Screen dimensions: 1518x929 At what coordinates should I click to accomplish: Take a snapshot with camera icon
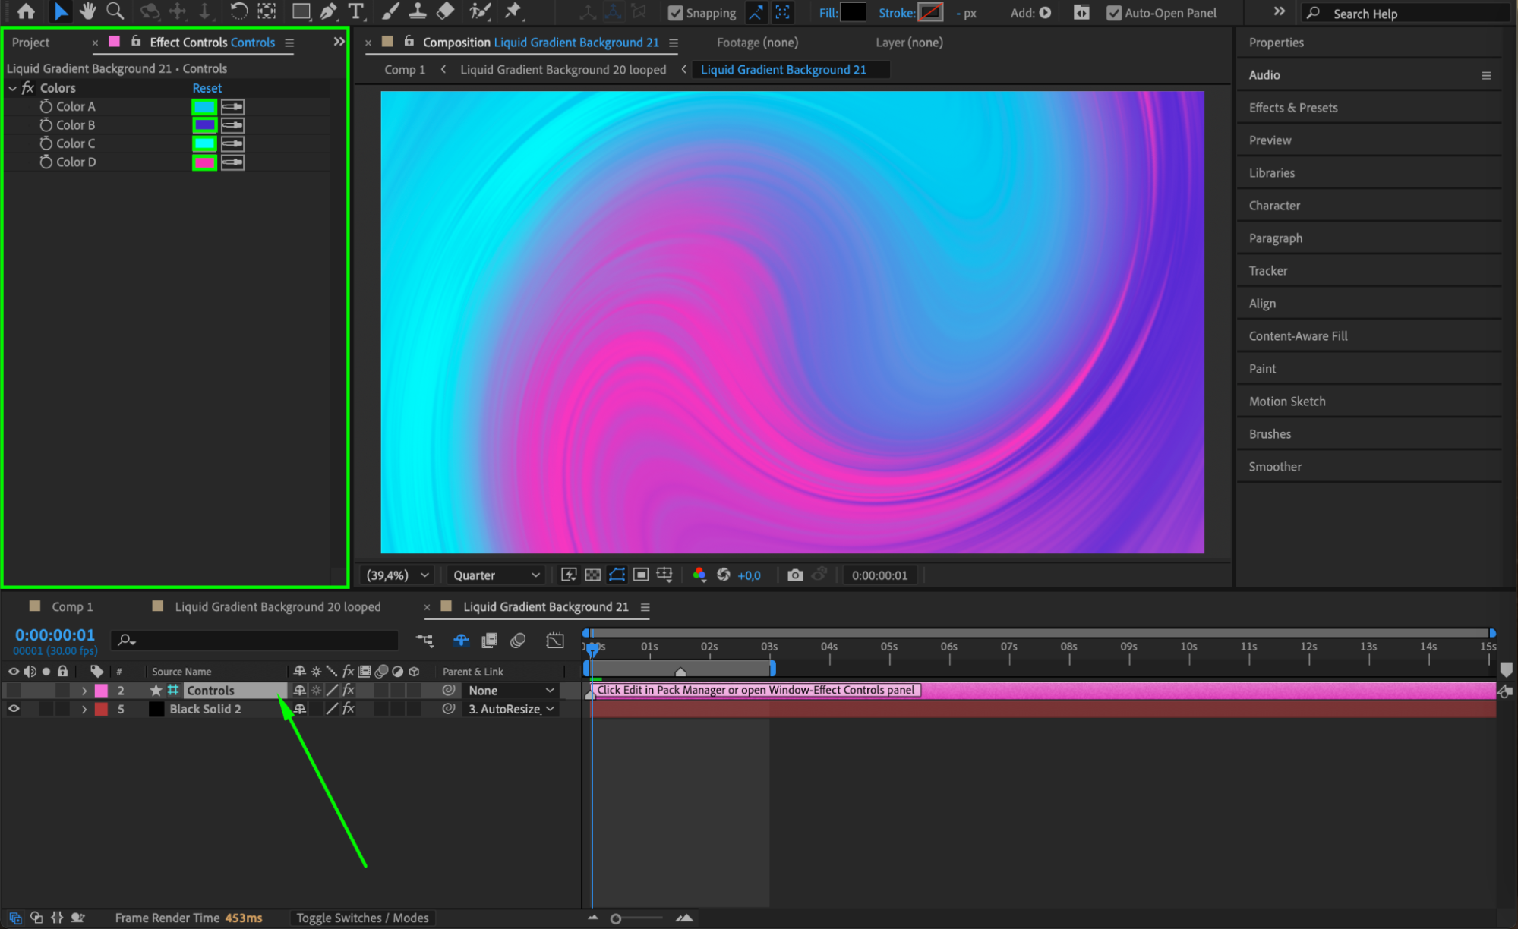click(x=795, y=575)
